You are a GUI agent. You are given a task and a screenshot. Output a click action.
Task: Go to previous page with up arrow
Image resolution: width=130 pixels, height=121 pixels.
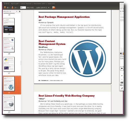pyautogui.click(x=7, y=8)
